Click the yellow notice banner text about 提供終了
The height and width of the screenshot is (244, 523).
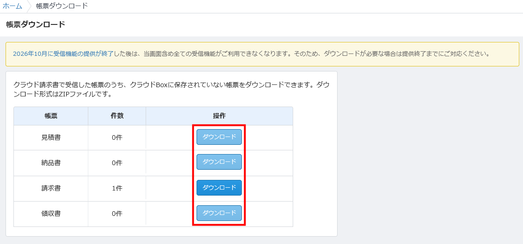pos(301,54)
